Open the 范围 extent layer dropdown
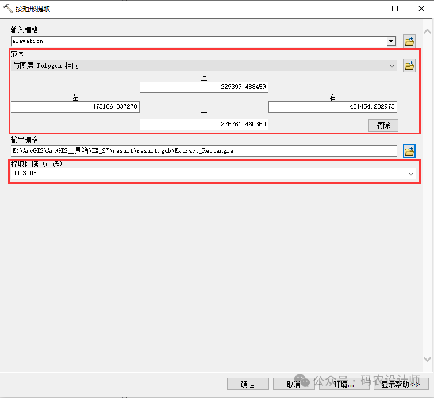The width and height of the screenshot is (434, 398). tap(392, 66)
